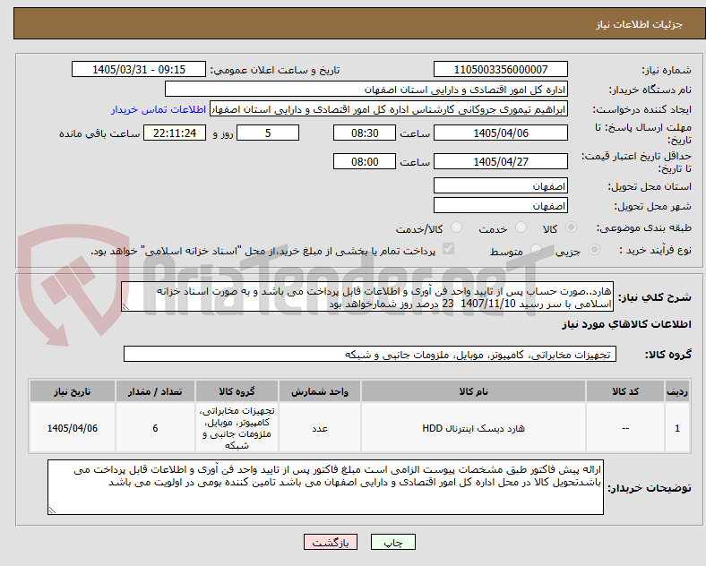This screenshot has height=566, width=706.
Task: Click the گروه کالا column header
Action: 237,391
